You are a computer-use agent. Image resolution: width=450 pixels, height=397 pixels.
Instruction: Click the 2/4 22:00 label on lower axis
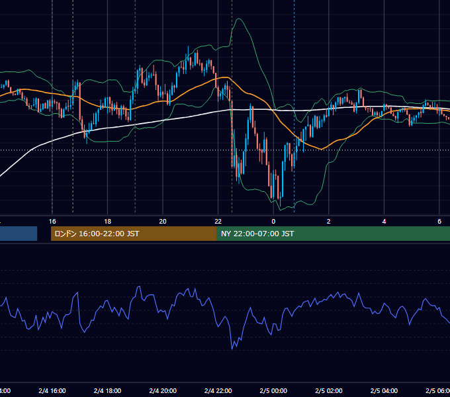click(x=218, y=390)
